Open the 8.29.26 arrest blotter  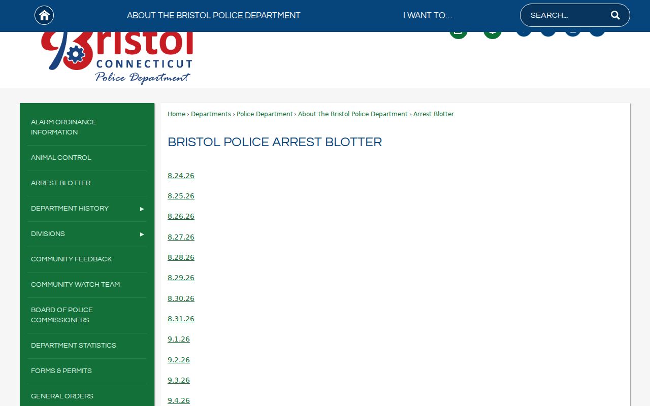[181, 278]
